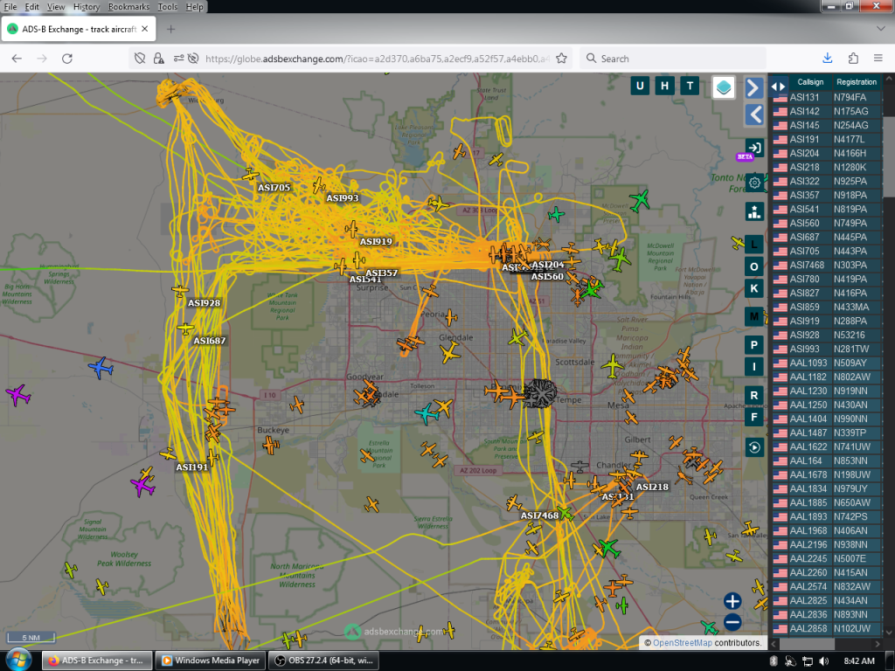Toggle the P map option
Image resolution: width=895 pixels, height=671 pixels.
point(754,344)
